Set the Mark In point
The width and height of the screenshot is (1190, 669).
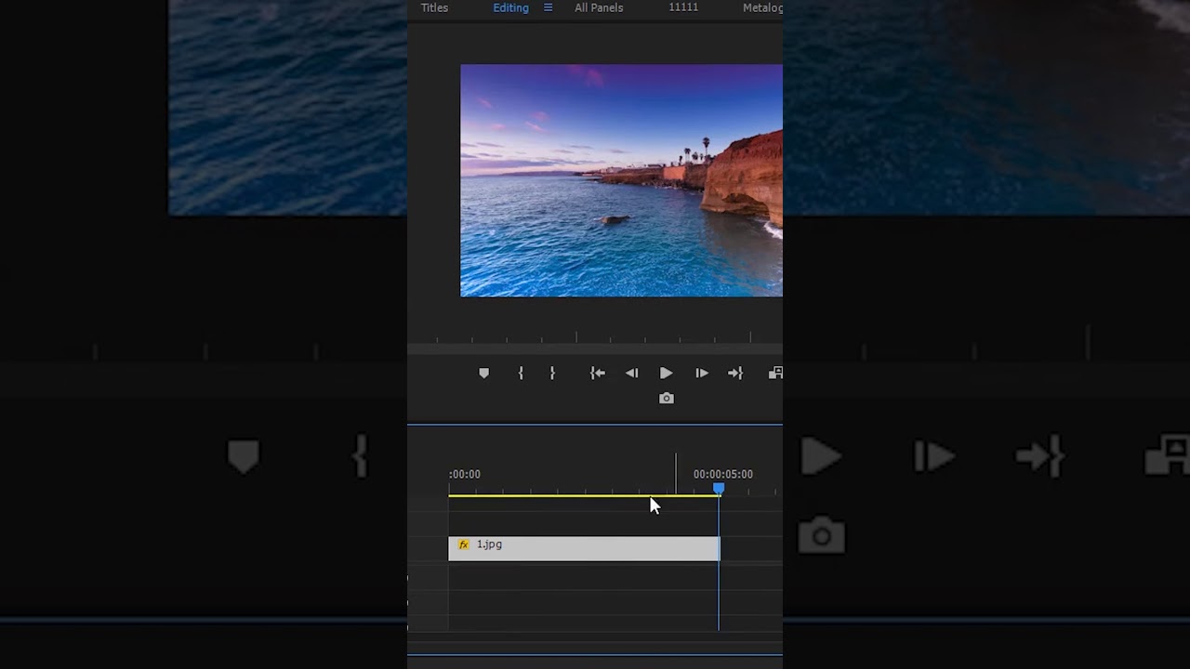(521, 373)
